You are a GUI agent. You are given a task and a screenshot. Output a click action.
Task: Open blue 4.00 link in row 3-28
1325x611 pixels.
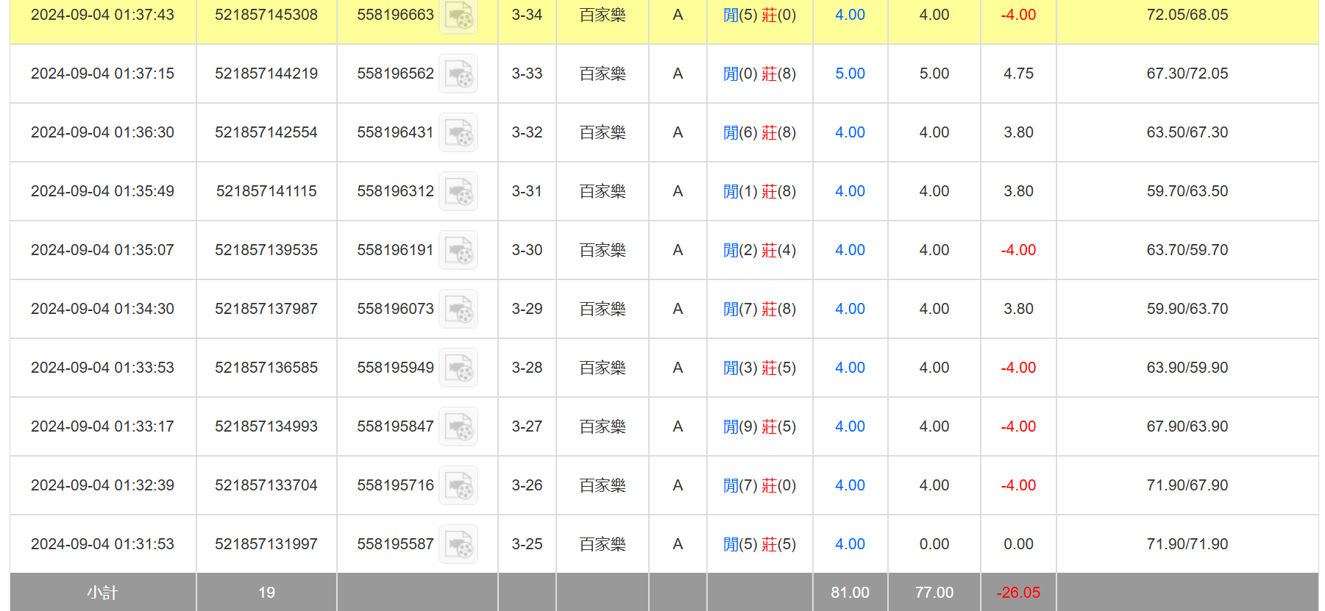pos(850,368)
